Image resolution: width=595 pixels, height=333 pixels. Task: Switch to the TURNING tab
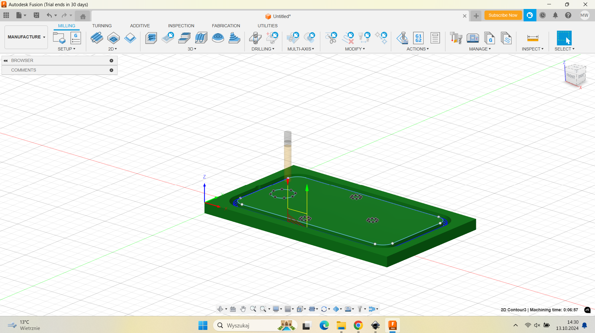(x=102, y=26)
